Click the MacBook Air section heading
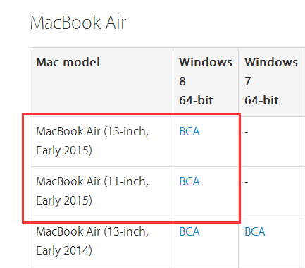305x268 pixels. tap(78, 23)
